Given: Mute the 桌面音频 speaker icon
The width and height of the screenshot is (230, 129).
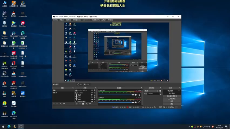Looking at the screenshot, I should (136, 102).
